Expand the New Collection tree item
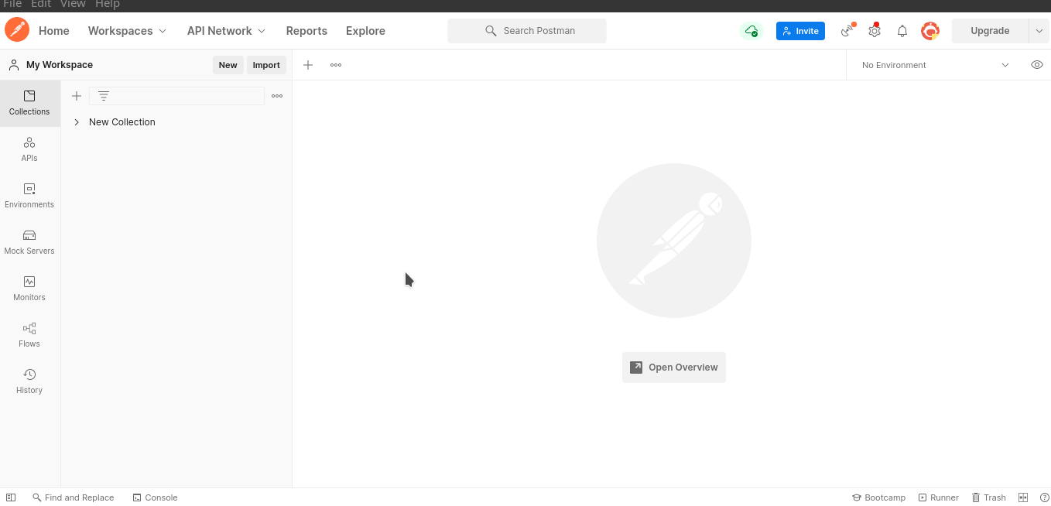This screenshot has height=506, width=1051. point(77,122)
